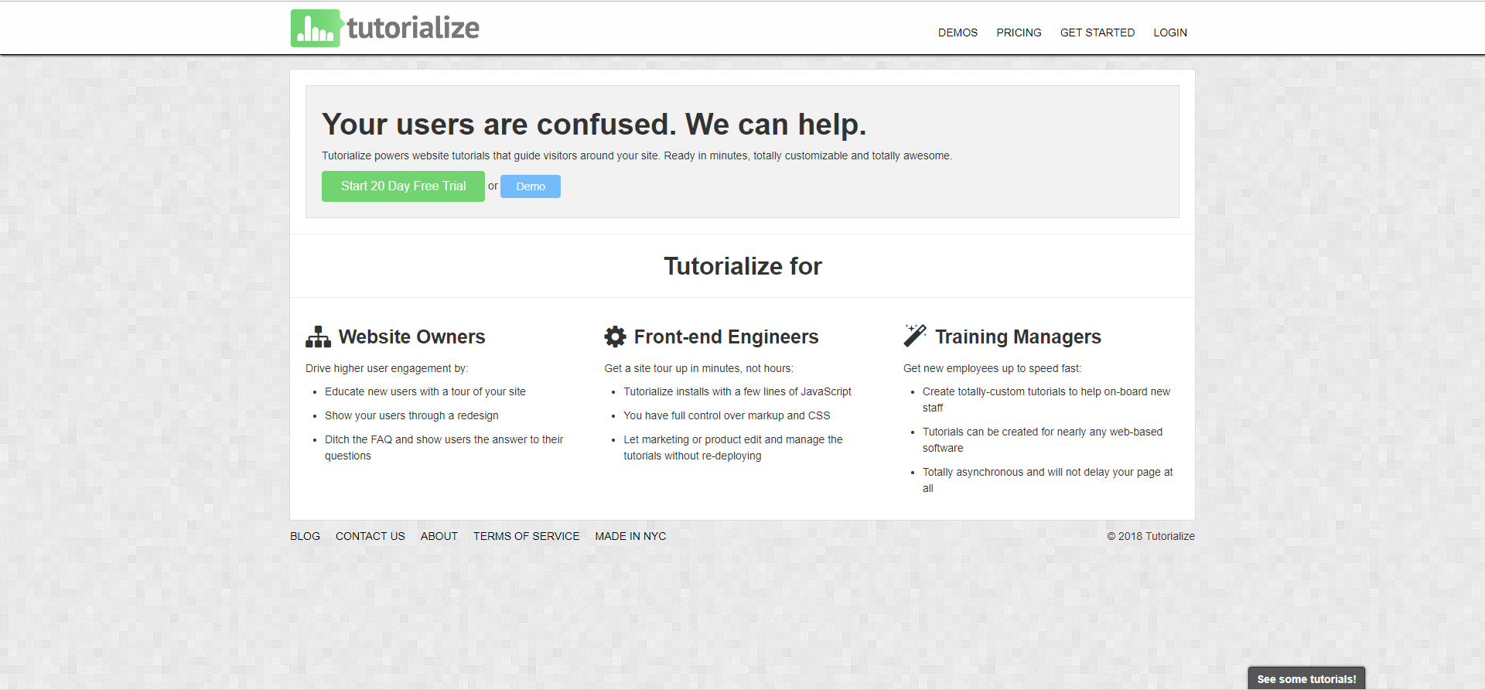Viewport: 1485px width, 690px height.
Task: Open the PRICING navigation link
Action: pos(1019,32)
